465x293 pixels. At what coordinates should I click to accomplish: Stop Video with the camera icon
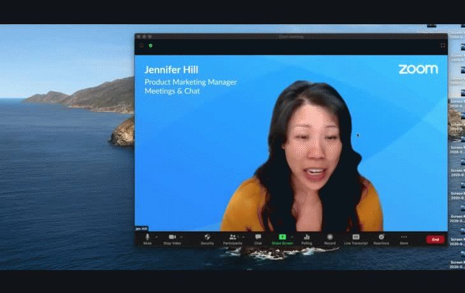(172, 239)
